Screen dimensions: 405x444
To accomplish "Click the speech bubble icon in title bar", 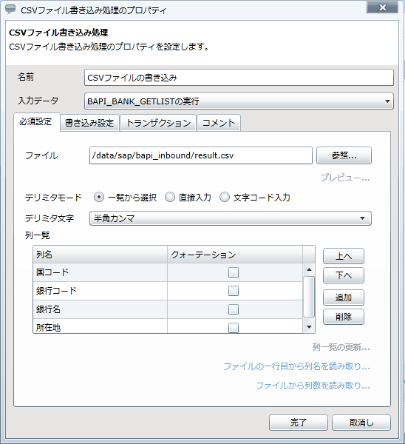I will coord(10,10).
